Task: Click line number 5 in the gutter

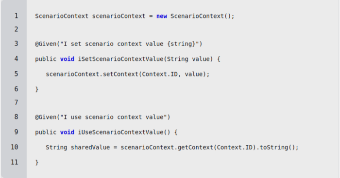Action: click(16, 74)
